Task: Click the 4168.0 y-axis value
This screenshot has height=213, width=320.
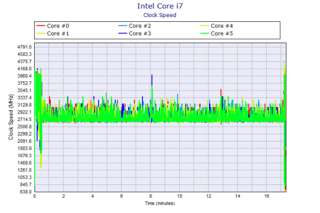Action: click(x=25, y=69)
